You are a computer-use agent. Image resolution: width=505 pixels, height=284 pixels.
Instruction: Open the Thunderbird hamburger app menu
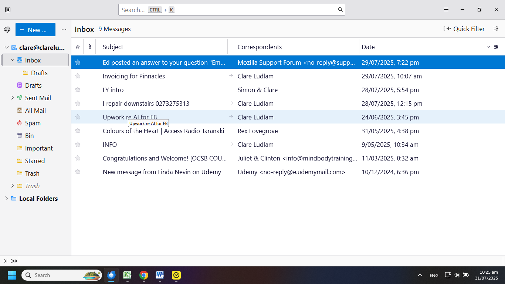point(446,10)
